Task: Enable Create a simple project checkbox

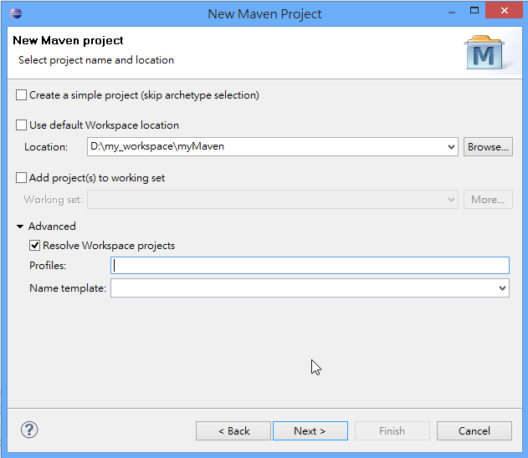Action: click(x=21, y=95)
